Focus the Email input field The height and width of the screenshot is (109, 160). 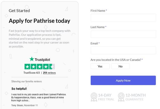[123, 50]
